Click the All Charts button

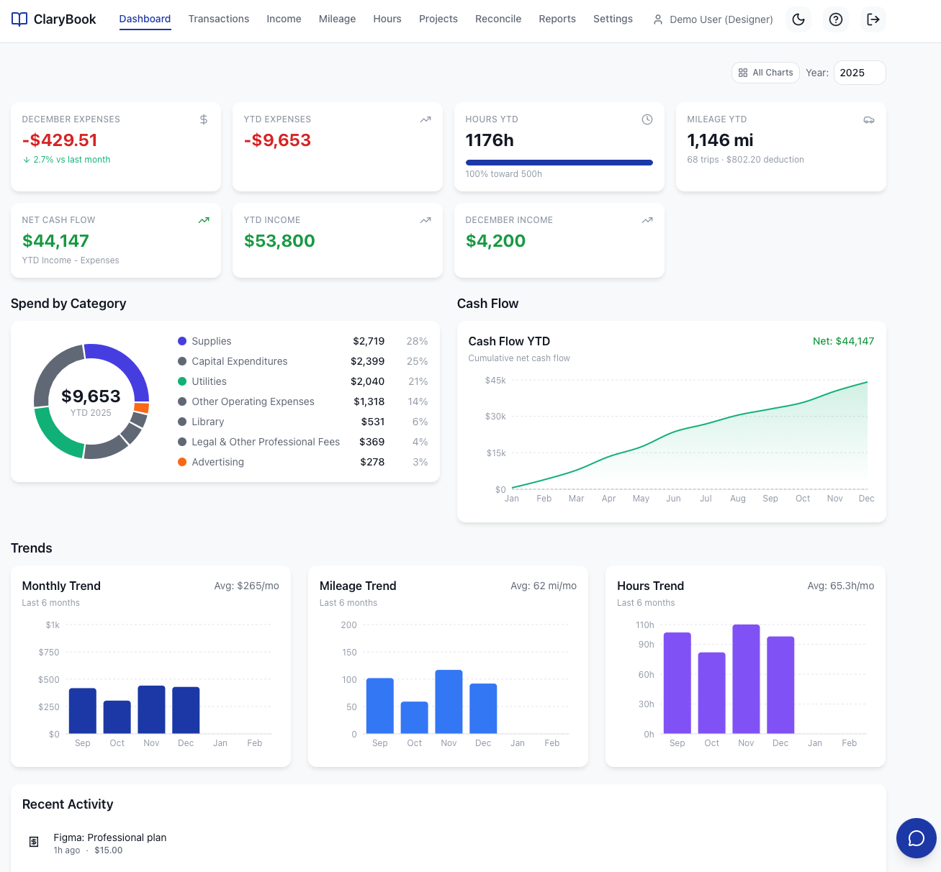pyautogui.click(x=765, y=73)
